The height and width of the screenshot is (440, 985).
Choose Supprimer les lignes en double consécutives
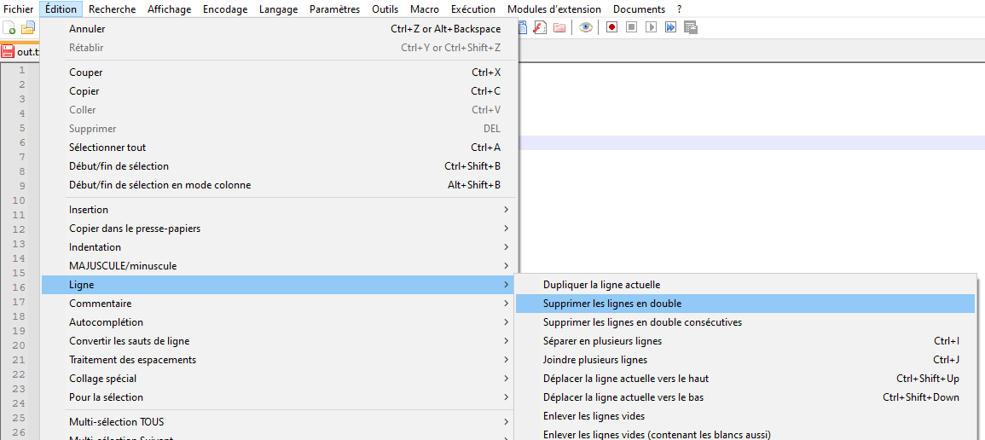[745, 322]
